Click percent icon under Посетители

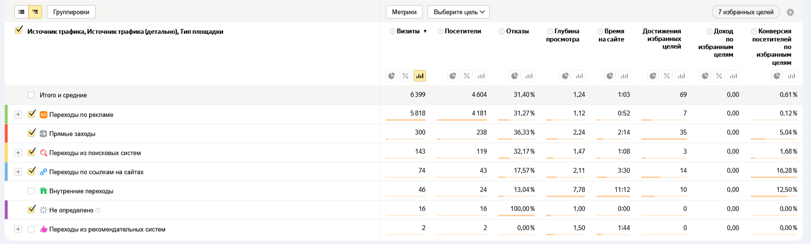pos(467,76)
